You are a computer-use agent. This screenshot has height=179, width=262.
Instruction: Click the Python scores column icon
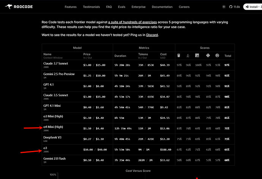[x=208, y=56]
